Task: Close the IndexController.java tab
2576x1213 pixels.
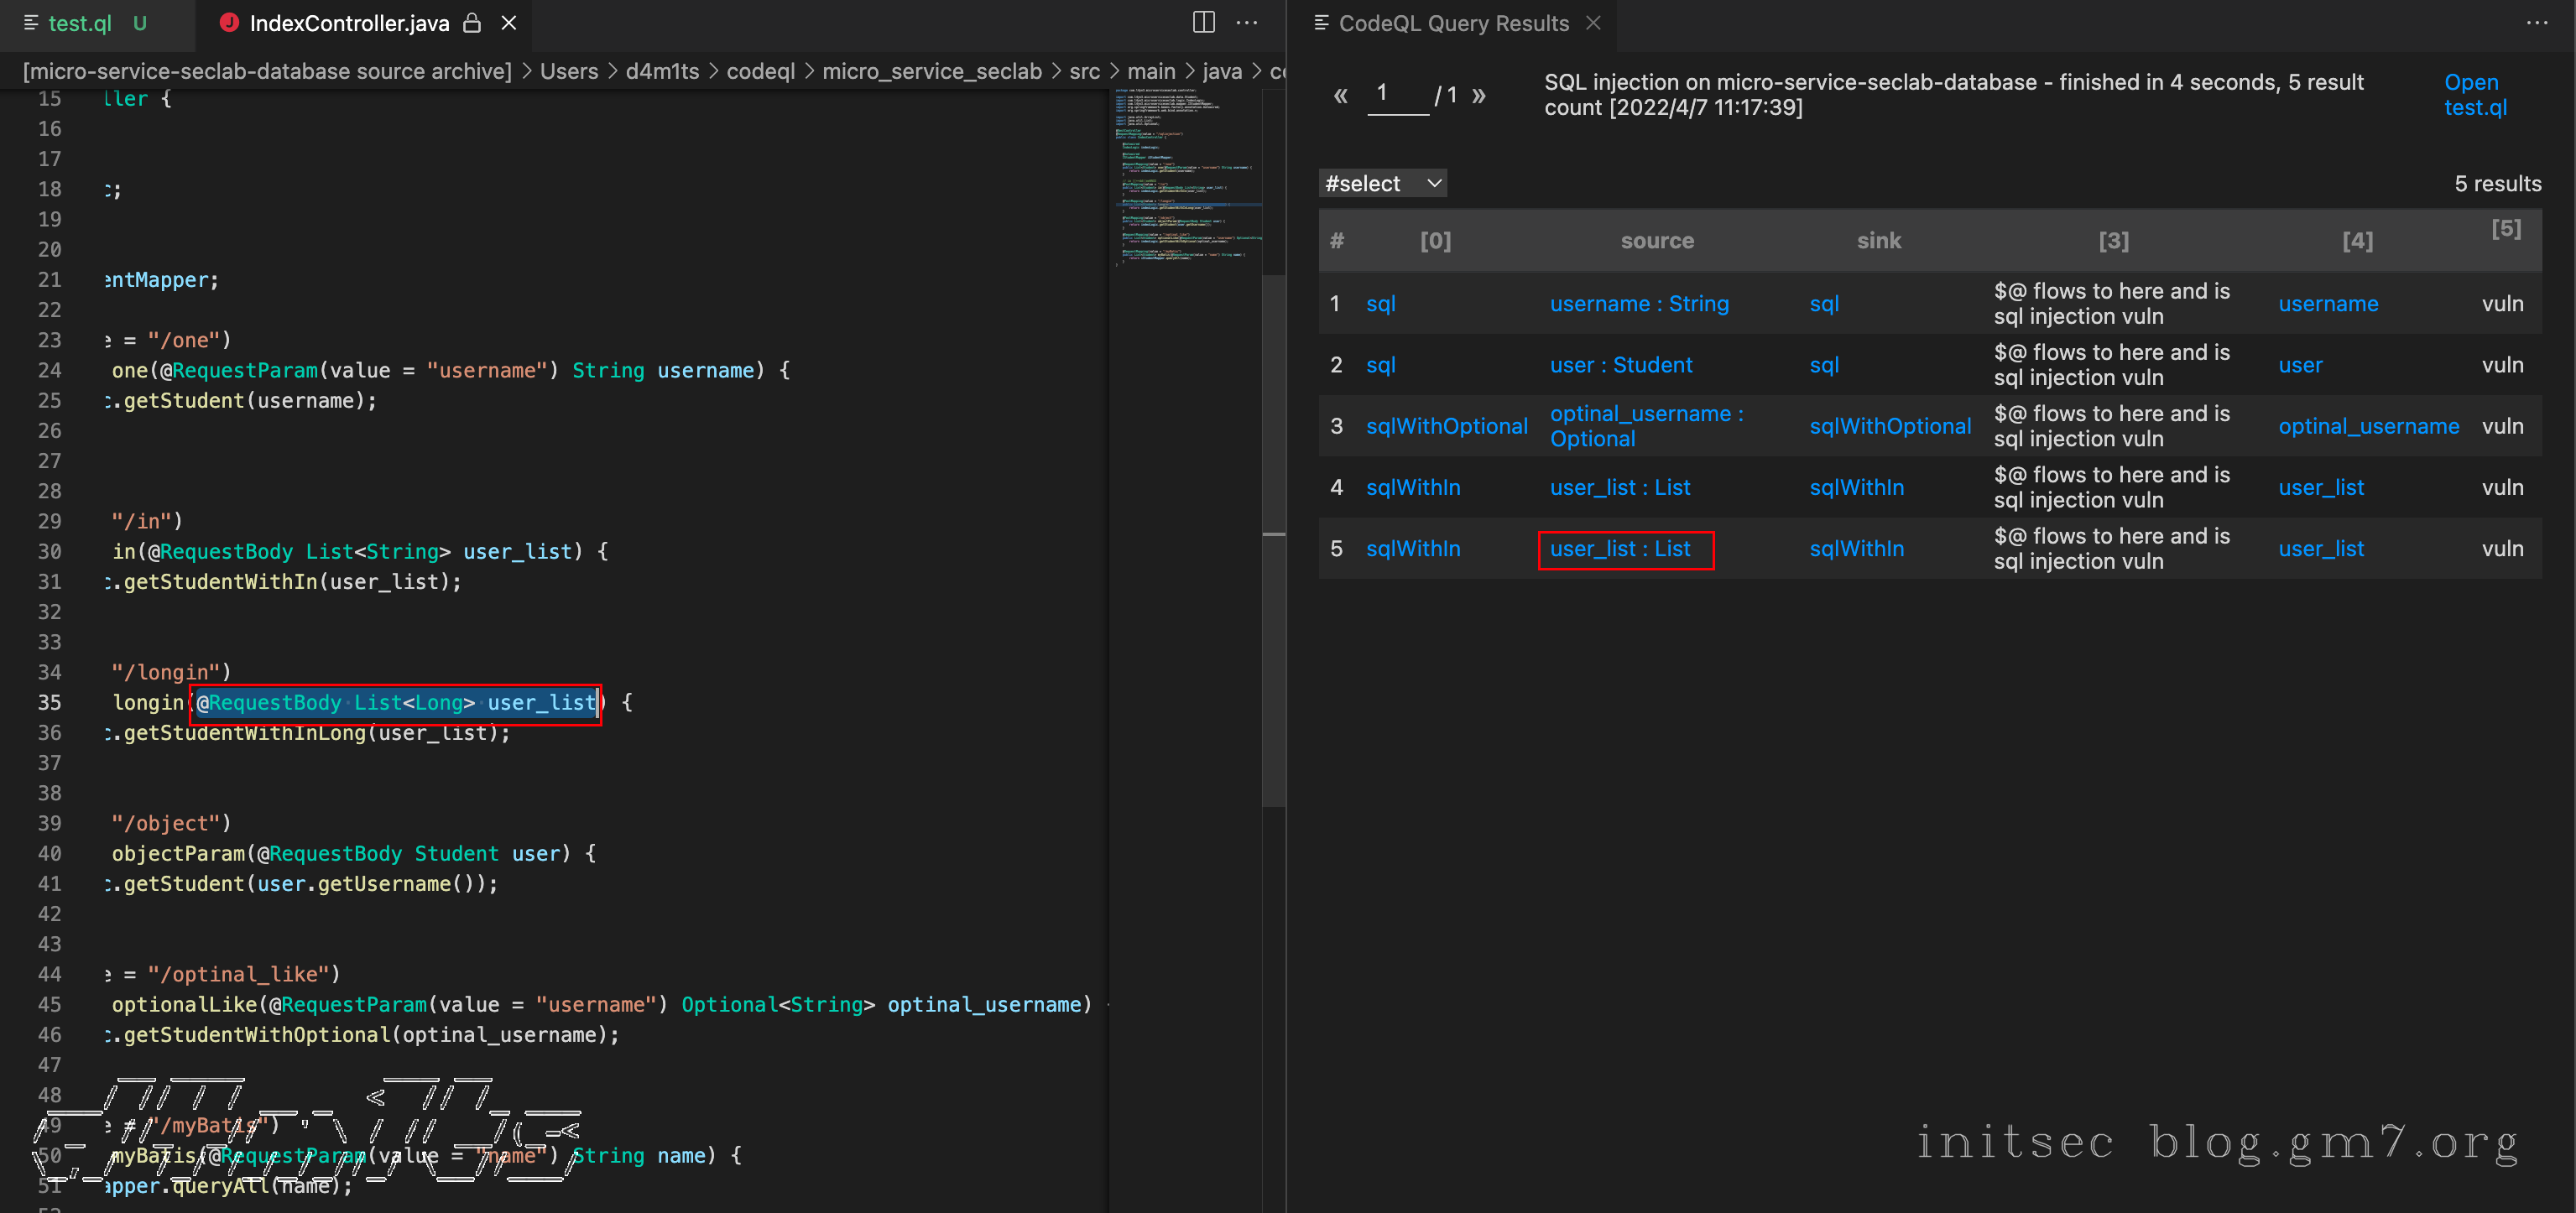Action: click(x=509, y=22)
